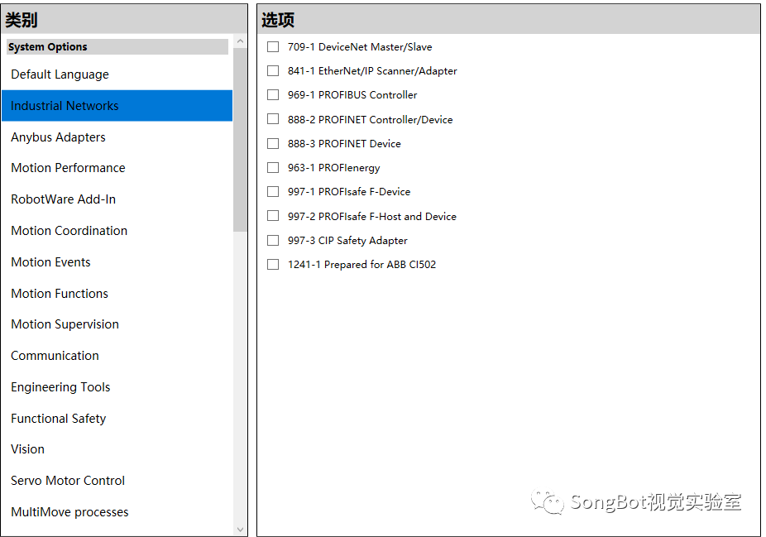Screen dimensions: 766x537
Task: Check 997-1 PROFIsafe F-Device box
Action: (x=273, y=191)
